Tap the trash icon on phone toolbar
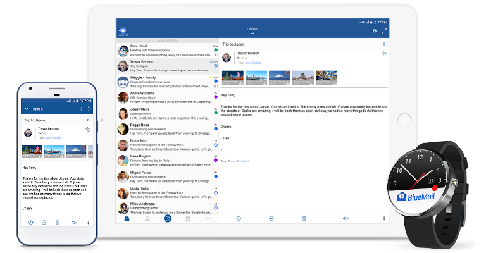Viewport: 486px width, 253px height. point(57,223)
